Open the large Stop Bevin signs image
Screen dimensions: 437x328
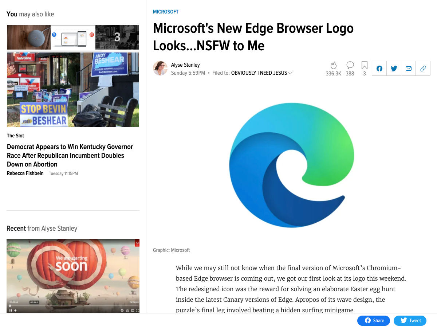click(x=73, y=90)
